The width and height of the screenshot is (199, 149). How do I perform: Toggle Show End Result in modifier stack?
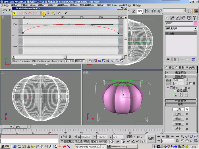tap(175, 59)
